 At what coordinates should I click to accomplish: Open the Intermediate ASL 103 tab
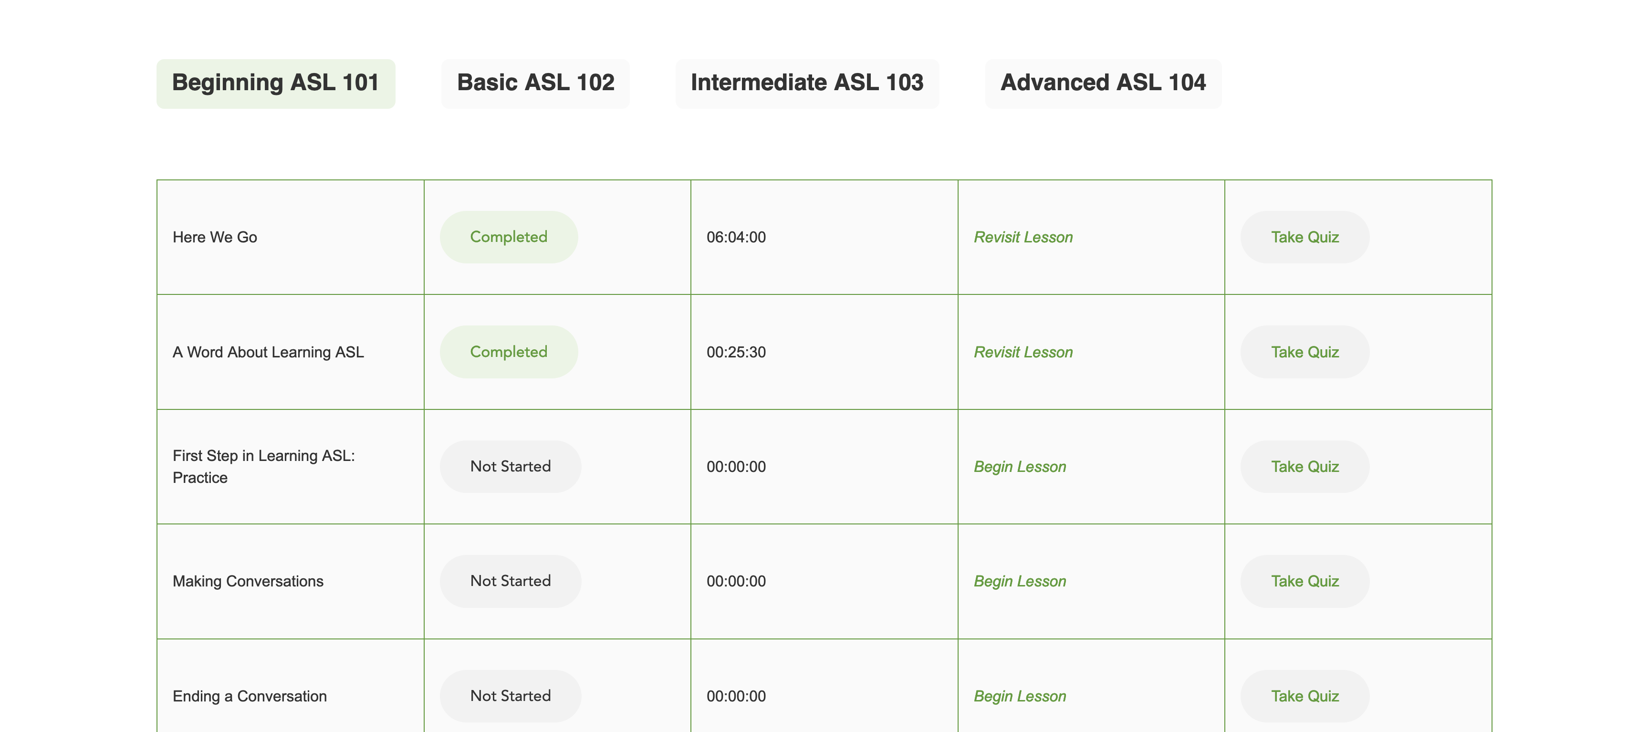click(806, 83)
